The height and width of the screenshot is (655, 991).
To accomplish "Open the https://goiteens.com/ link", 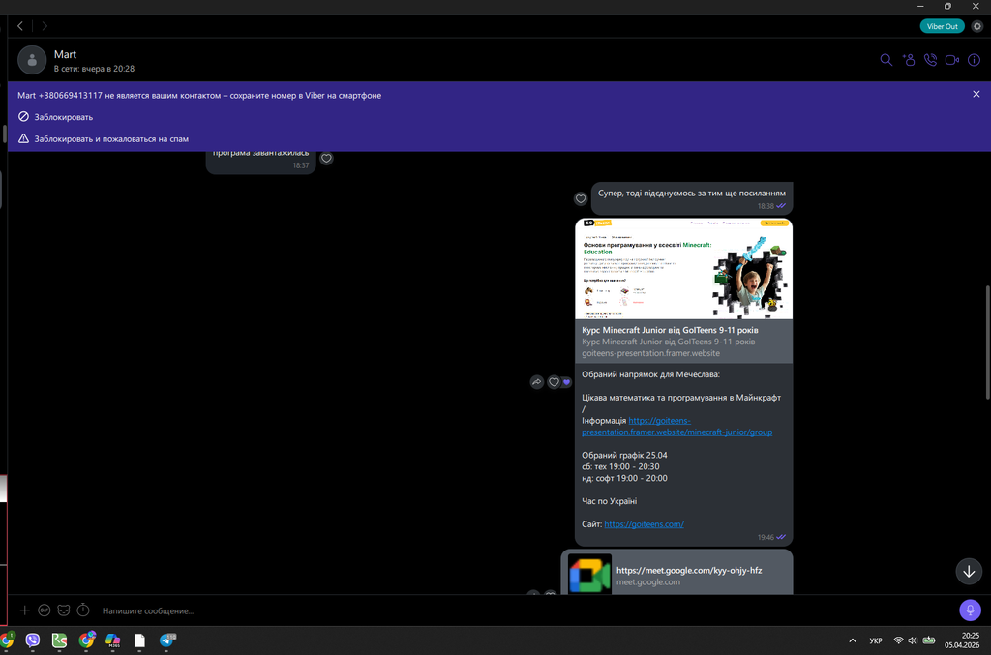I will (x=644, y=524).
